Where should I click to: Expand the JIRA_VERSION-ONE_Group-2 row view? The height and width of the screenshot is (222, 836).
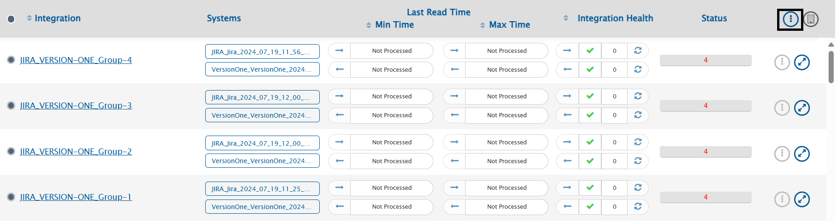(x=802, y=154)
